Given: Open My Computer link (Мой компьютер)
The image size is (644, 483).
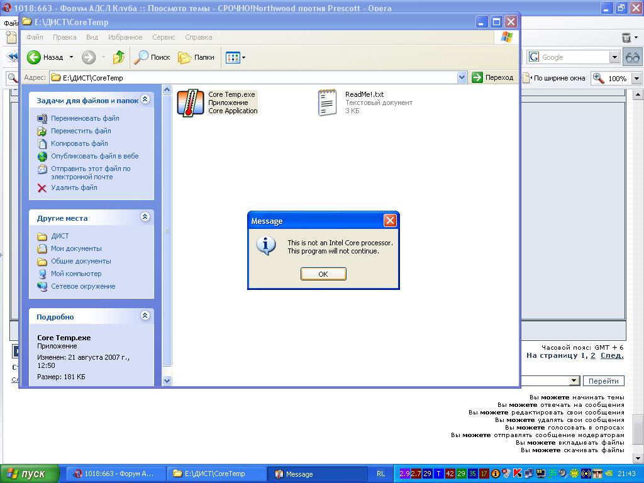Looking at the screenshot, I should pyautogui.click(x=76, y=274).
